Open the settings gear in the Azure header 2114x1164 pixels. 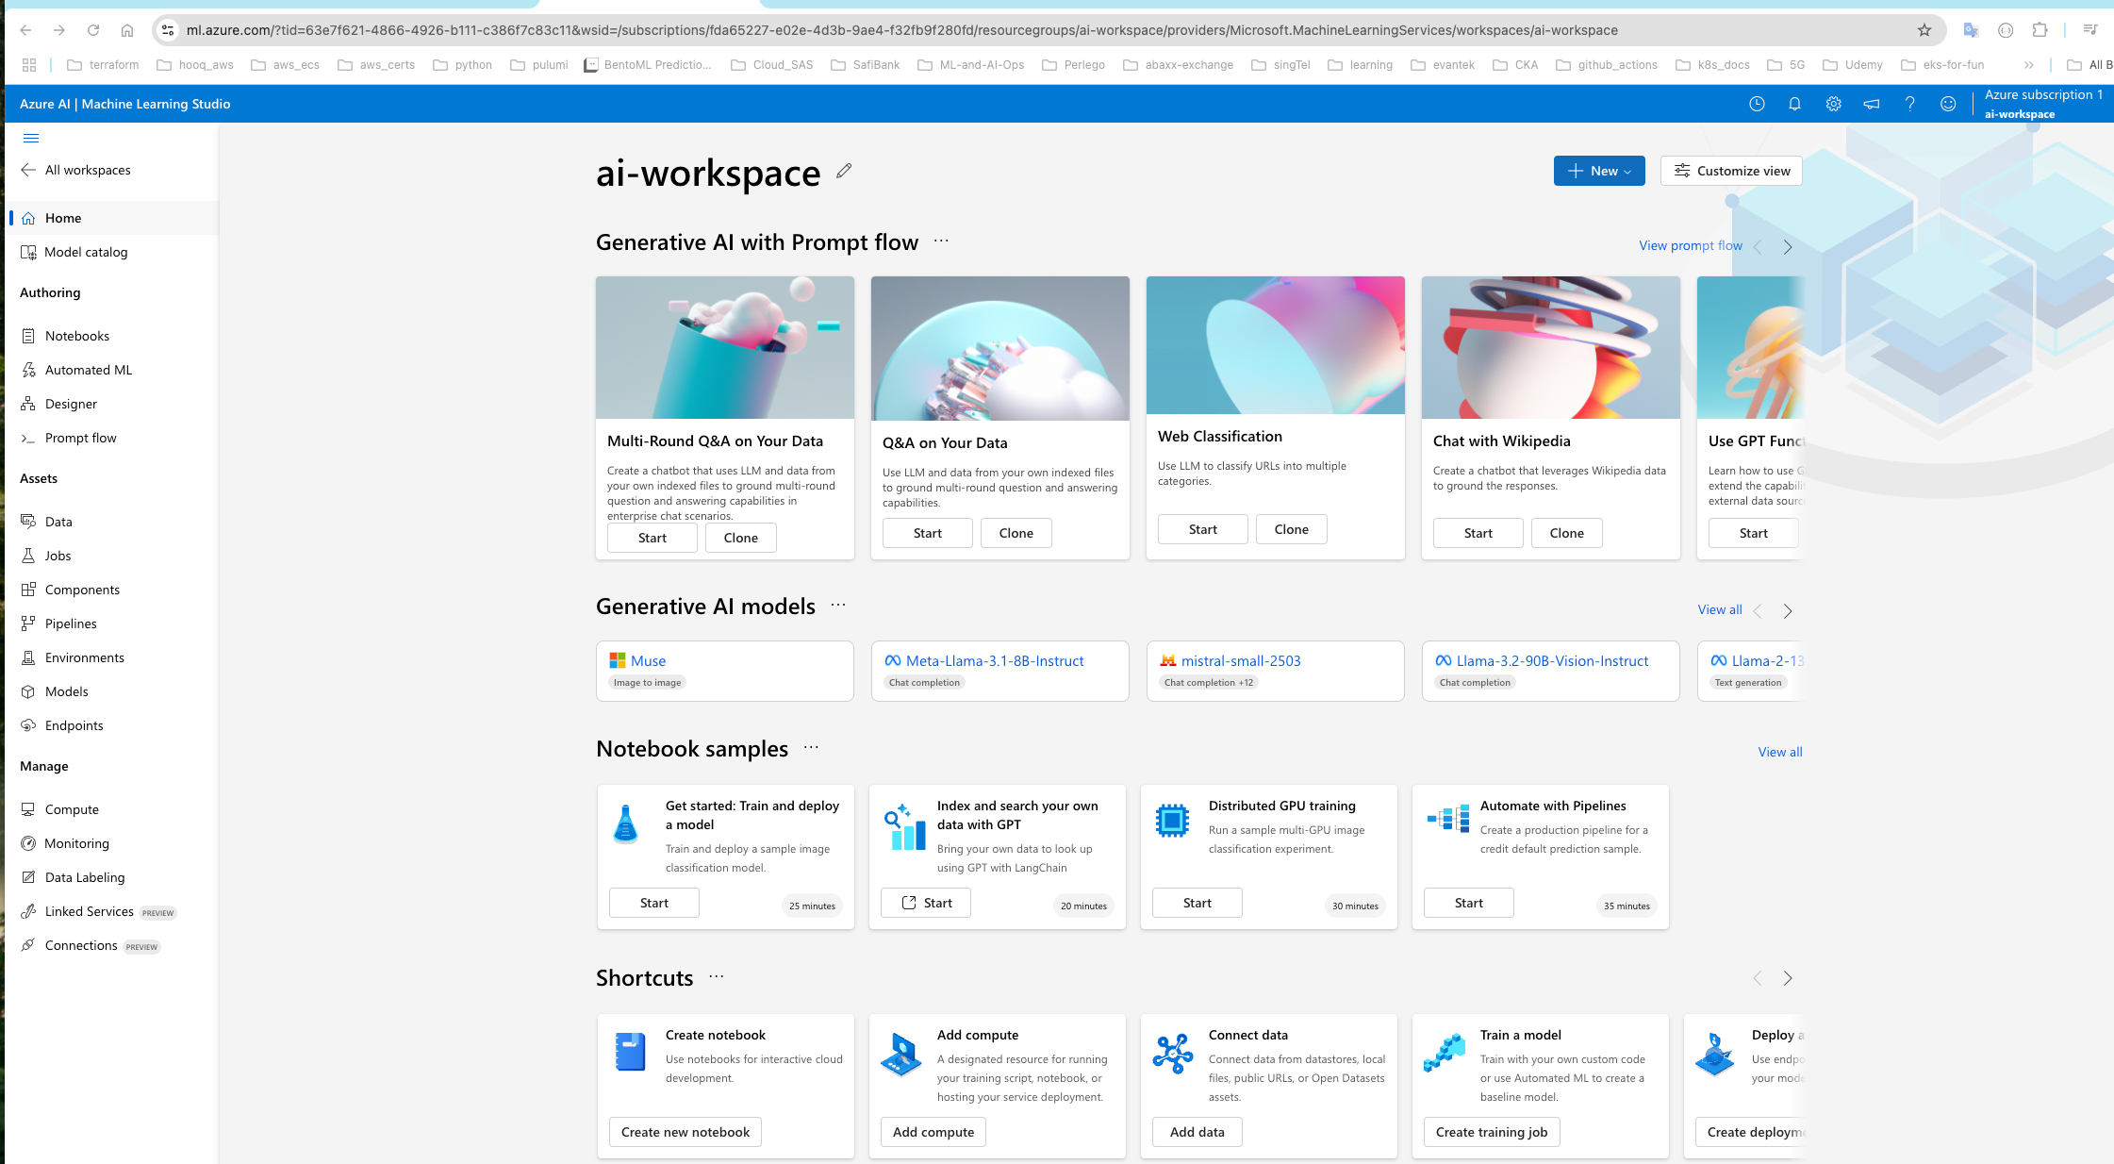(x=1833, y=104)
